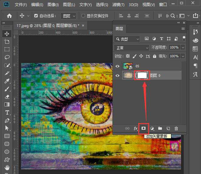Select the Move tool in toolbox
The width and height of the screenshot is (201, 174).
tap(7, 34)
